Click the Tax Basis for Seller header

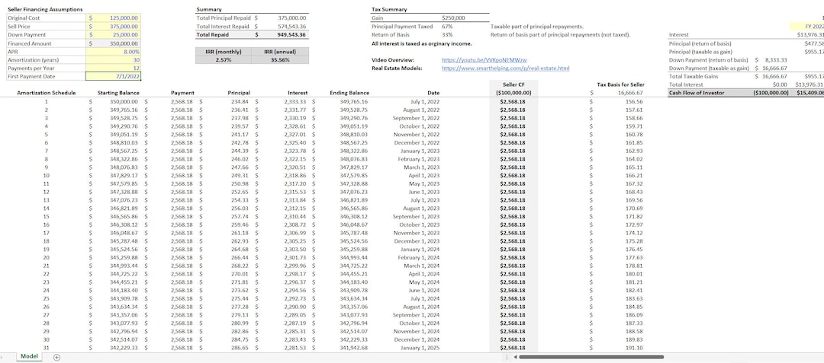pos(620,84)
